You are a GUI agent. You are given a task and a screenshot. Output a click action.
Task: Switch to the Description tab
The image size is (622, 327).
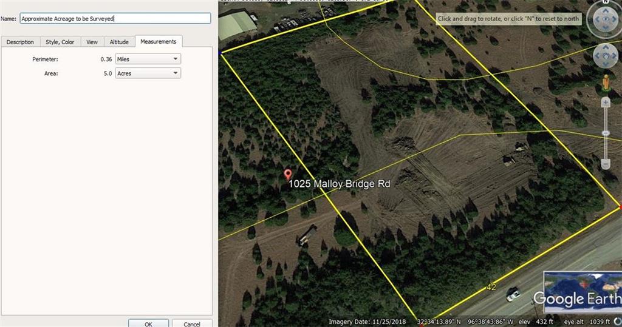click(20, 42)
